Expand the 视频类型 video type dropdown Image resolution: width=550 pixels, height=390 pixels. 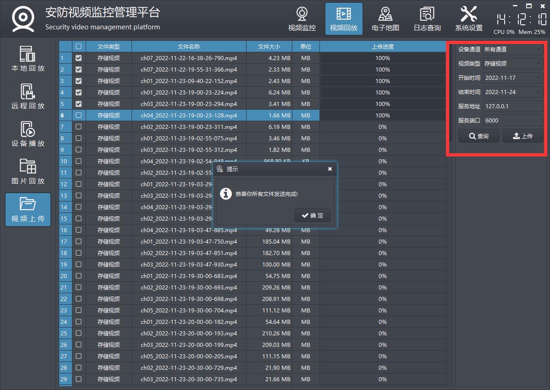pos(513,63)
